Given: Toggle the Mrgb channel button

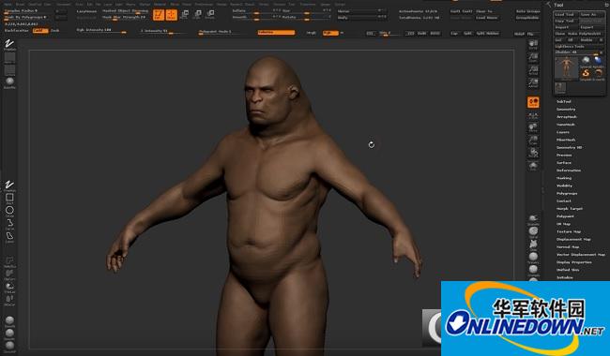Looking at the screenshot, I should tap(312, 33).
